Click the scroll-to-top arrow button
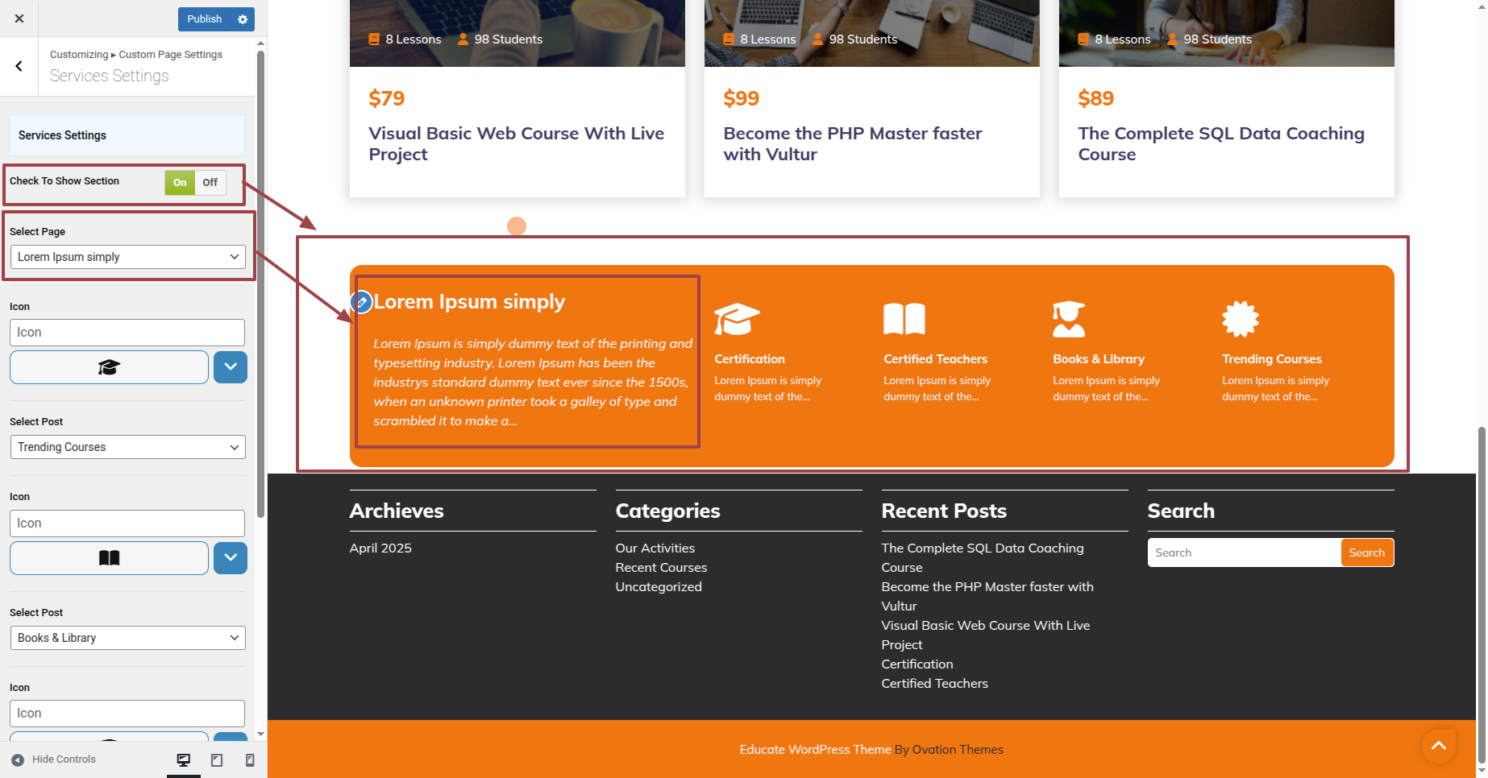This screenshot has width=1488, height=778. coord(1439,746)
